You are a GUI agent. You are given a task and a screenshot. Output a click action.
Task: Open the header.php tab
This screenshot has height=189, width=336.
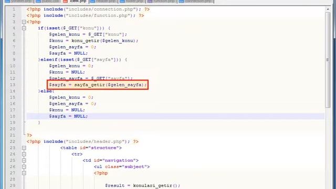click(x=104, y=1)
